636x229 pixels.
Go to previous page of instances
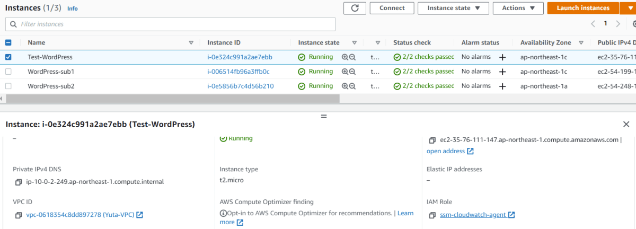[x=594, y=24]
